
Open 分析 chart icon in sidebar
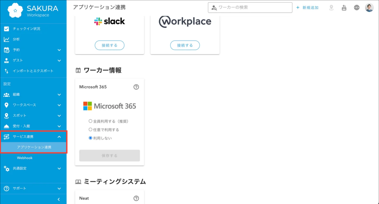6,39
